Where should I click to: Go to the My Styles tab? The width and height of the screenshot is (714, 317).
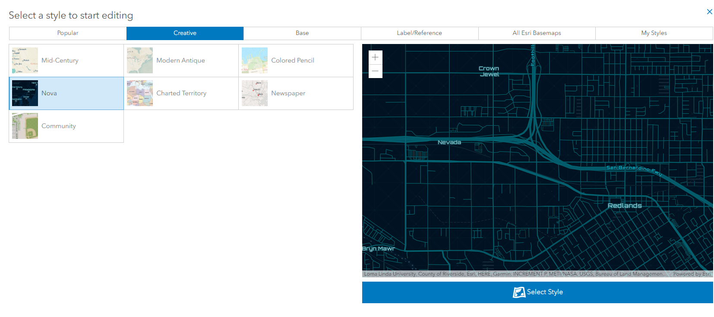[x=654, y=33]
